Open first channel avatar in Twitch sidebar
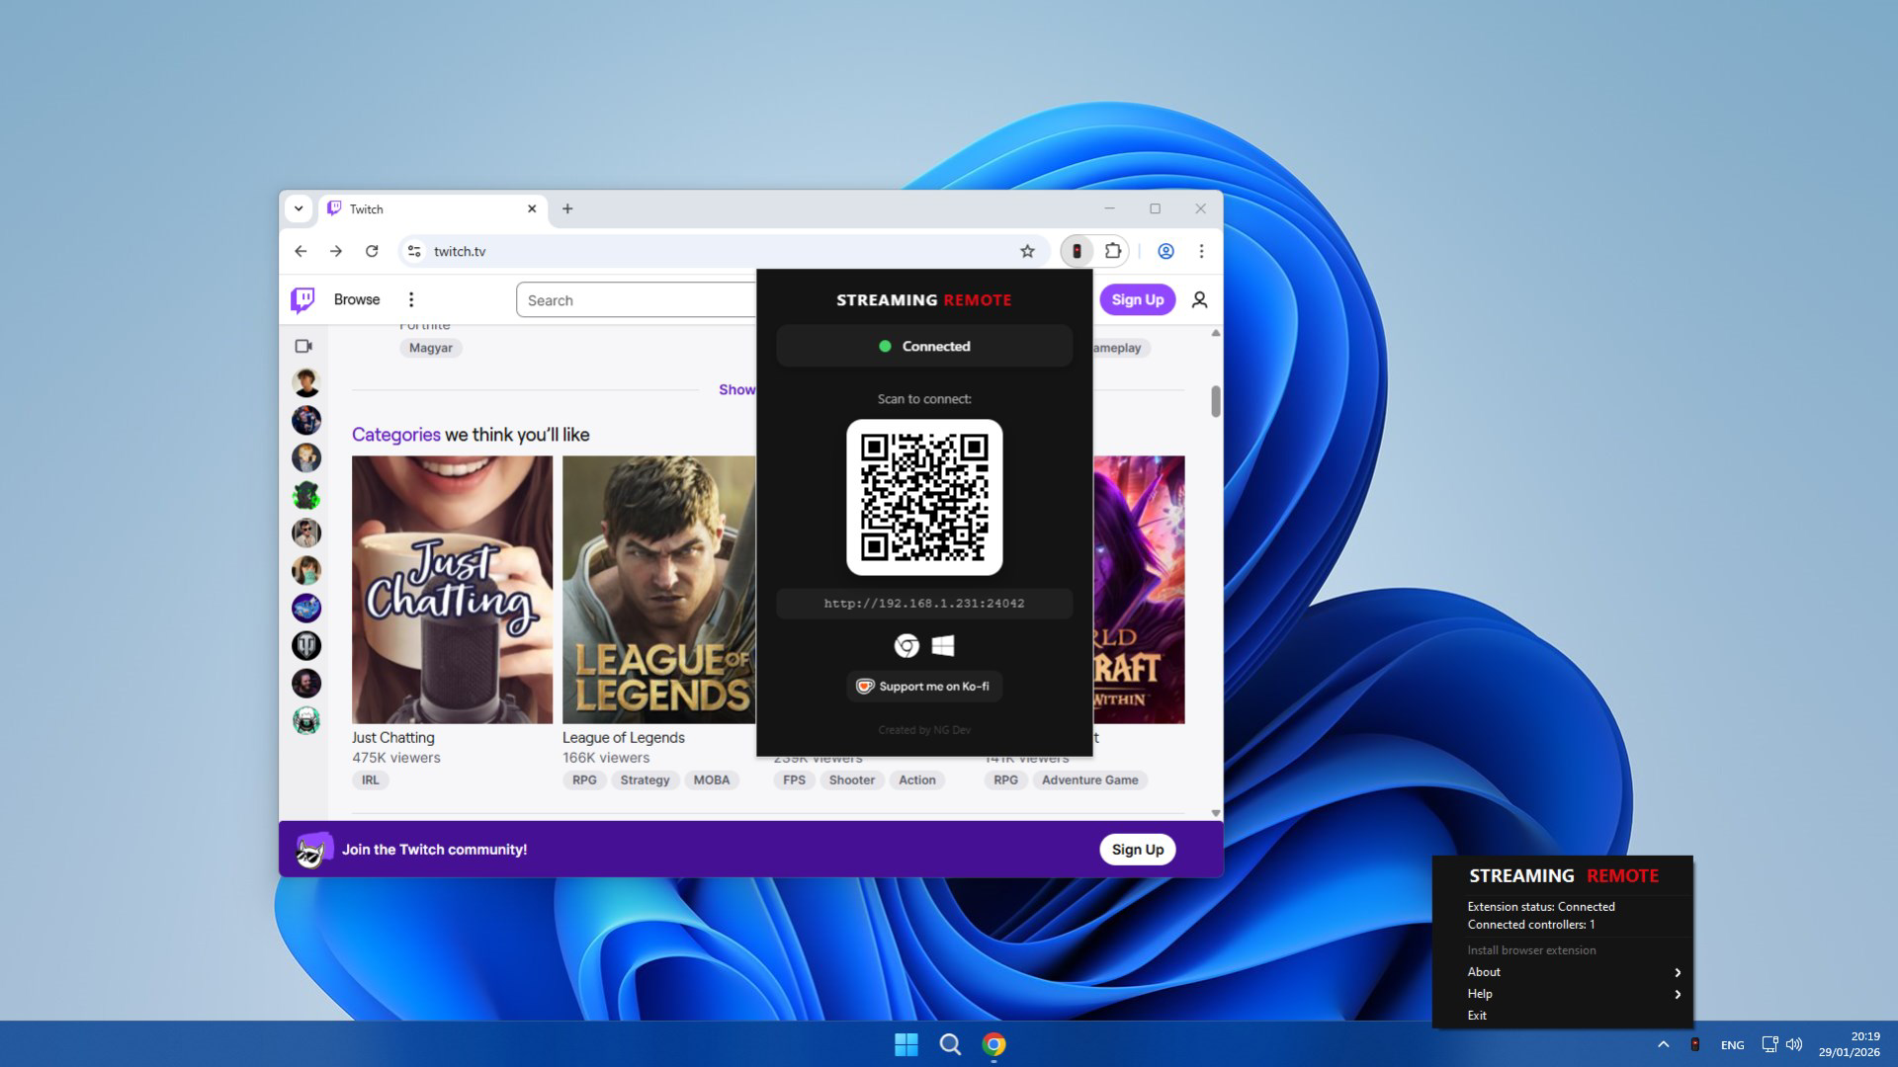This screenshot has width=1898, height=1067. point(306,382)
